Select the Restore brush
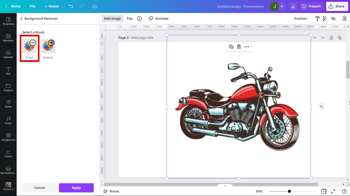This screenshot has width=350, height=196. [x=48, y=48]
